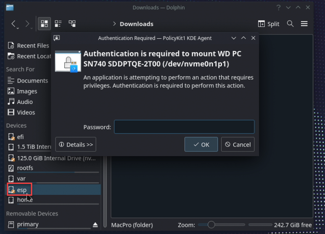This screenshot has height=234, width=325.
Task: Open Recent Locations in Places
Action: pyautogui.click(x=29, y=56)
